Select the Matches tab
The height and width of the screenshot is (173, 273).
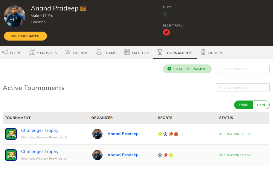pyautogui.click(x=137, y=52)
